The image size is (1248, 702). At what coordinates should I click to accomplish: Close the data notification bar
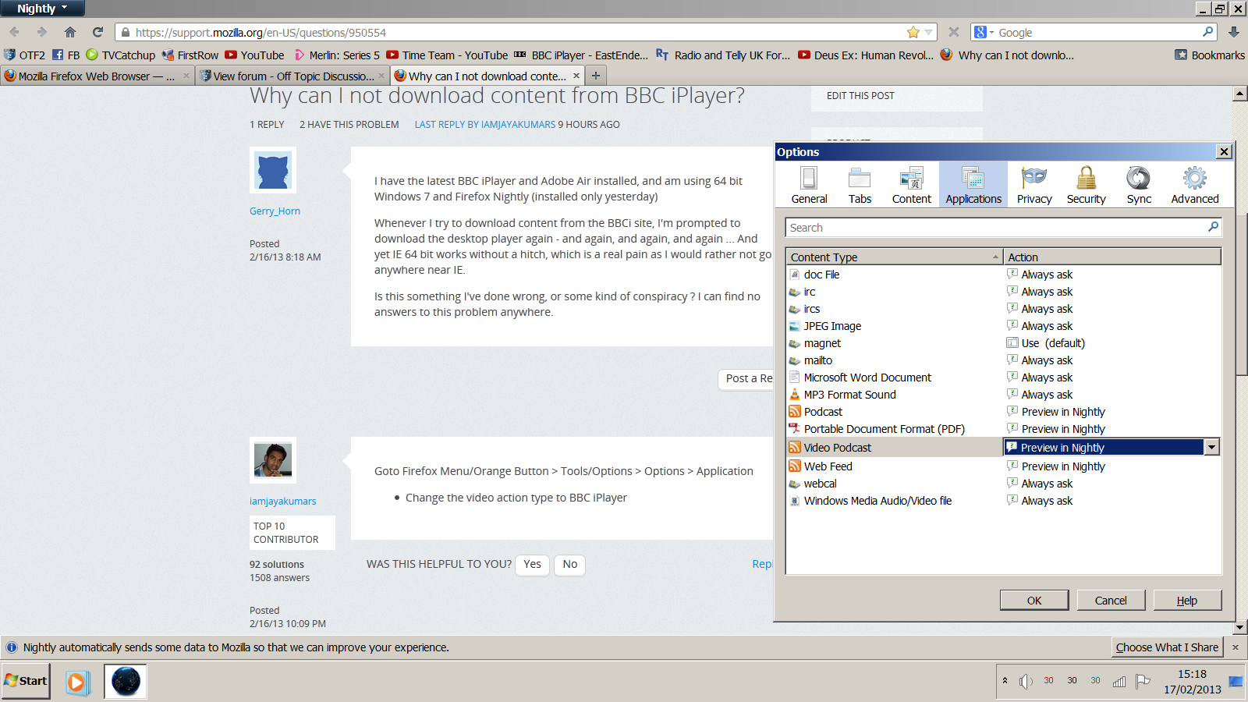(x=1235, y=647)
